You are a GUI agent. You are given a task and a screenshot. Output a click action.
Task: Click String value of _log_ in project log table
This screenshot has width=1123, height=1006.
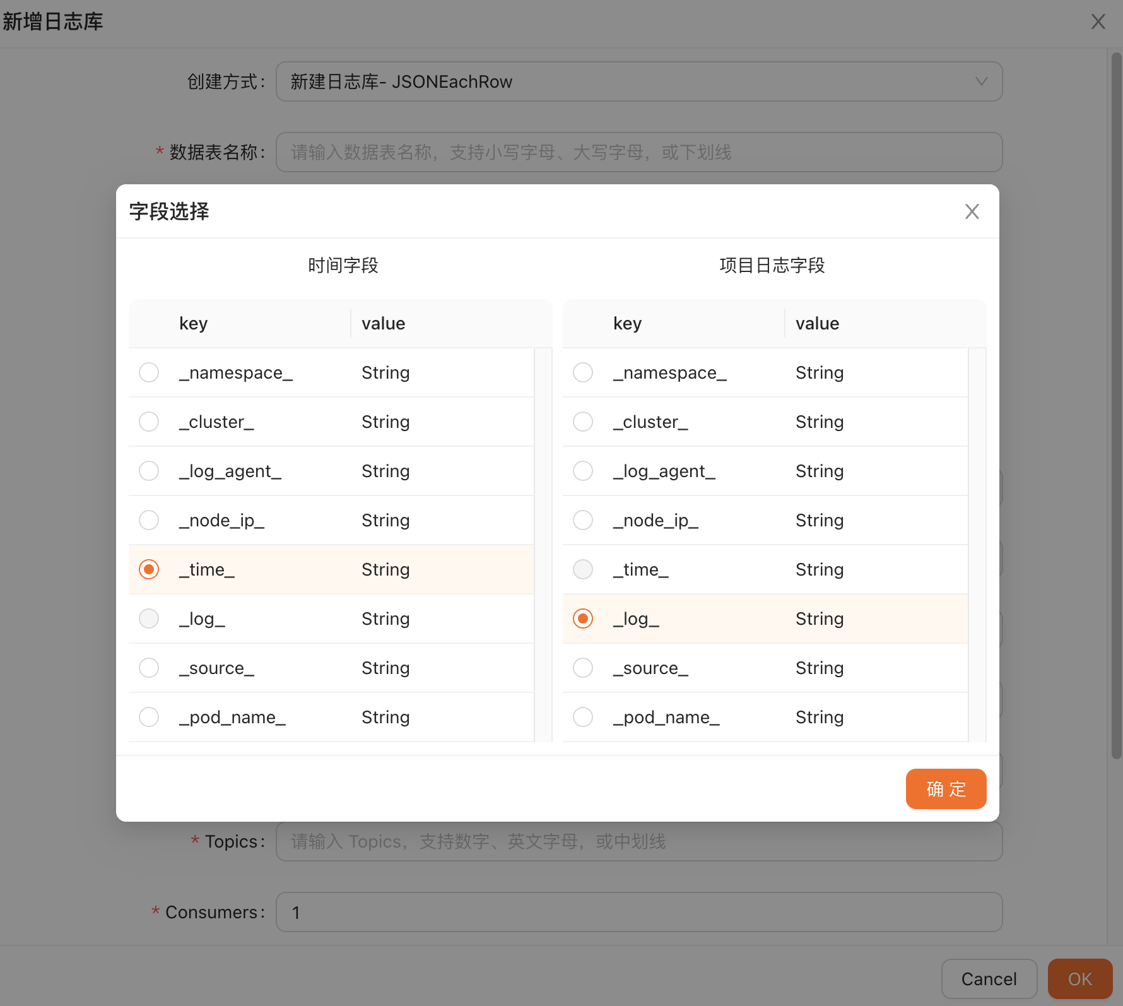pos(820,618)
